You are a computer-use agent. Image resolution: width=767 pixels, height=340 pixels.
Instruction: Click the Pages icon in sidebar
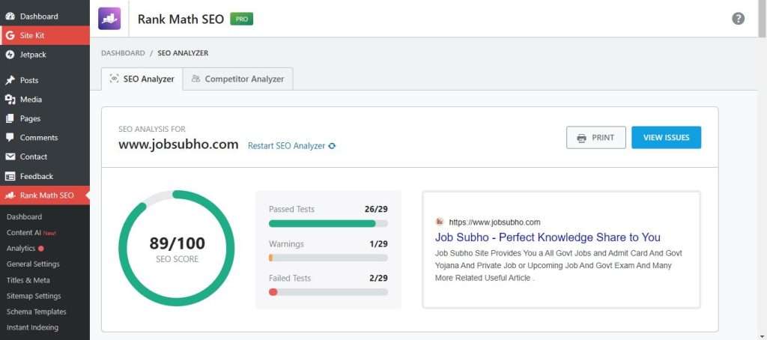10,118
